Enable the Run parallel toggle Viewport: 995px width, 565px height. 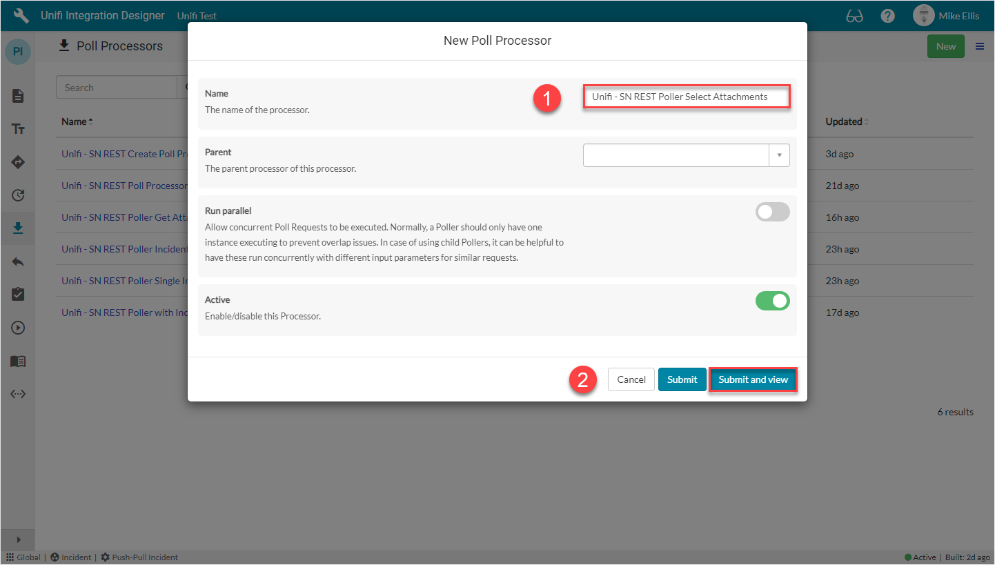[x=772, y=212]
